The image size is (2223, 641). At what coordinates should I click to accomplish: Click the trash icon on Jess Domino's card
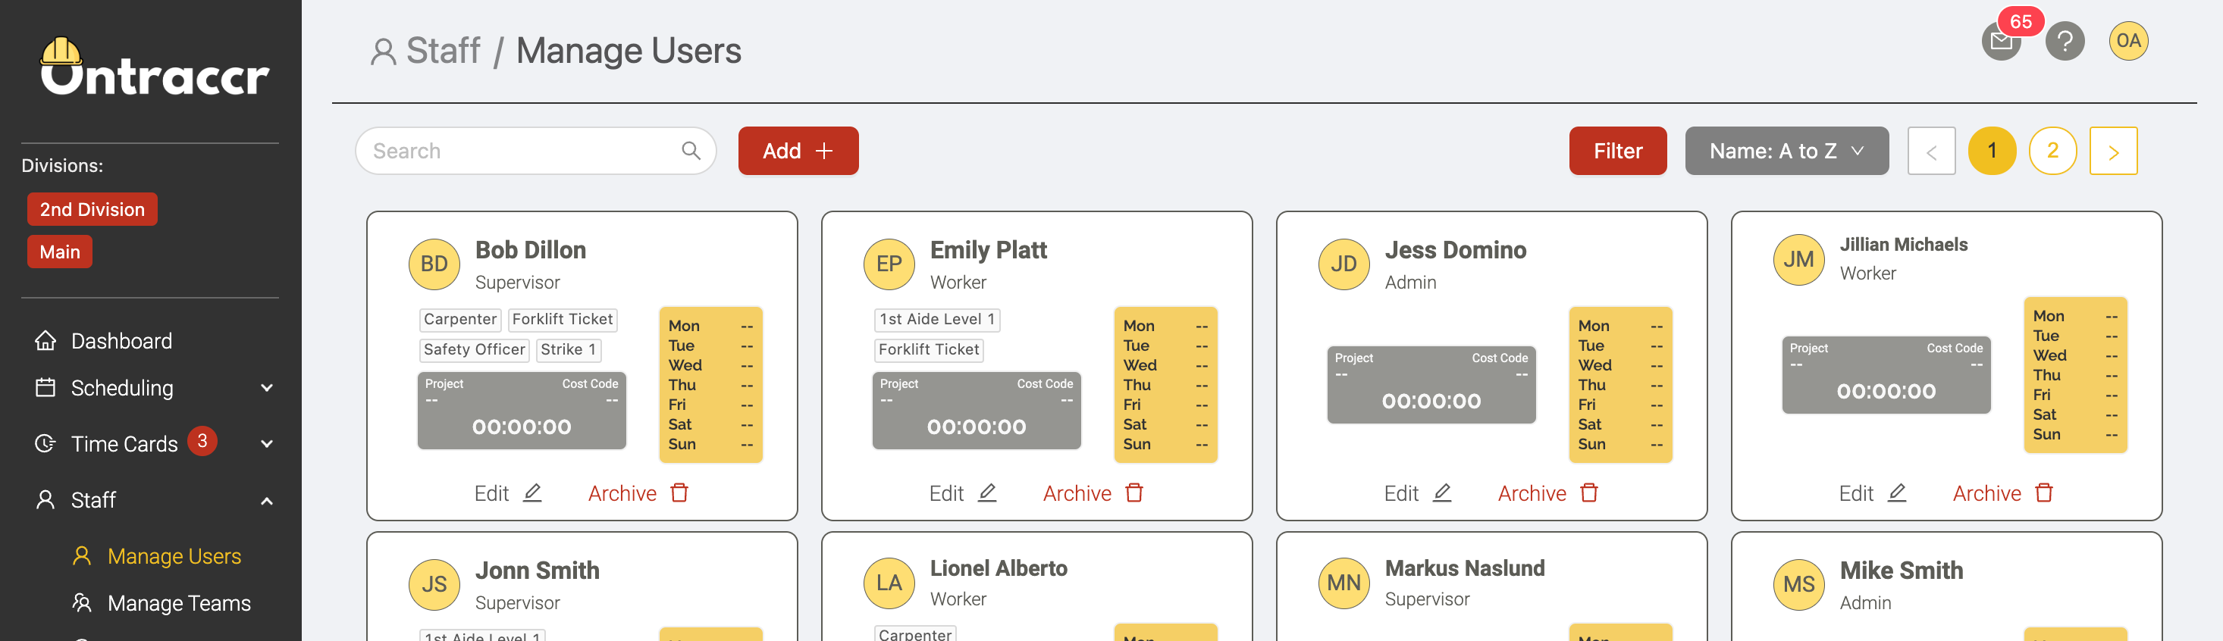point(1590,492)
